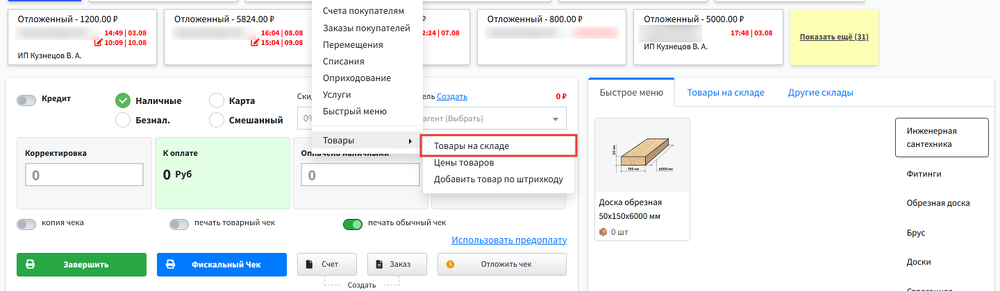The width and height of the screenshot is (1000, 291).
Task: Select the Карта payment radio button
Action: pos(217,100)
